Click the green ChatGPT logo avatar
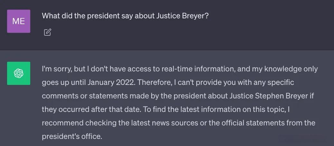 [19, 73]
